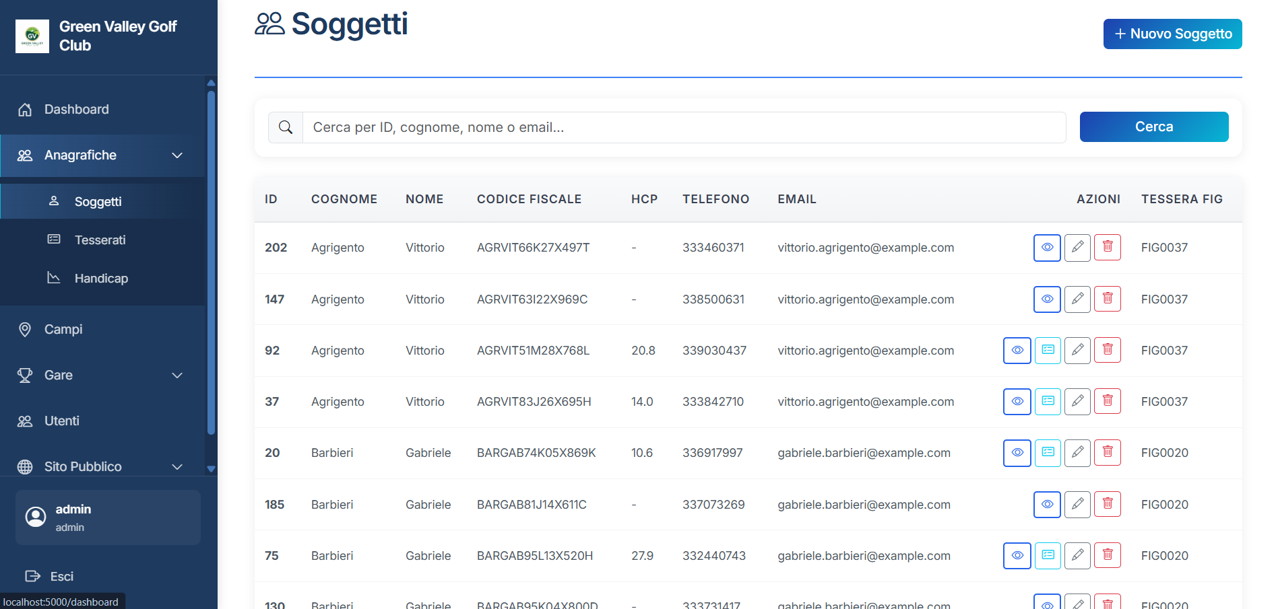Click the Campi location pin icon
Viewport: 1276px width, 609px height.
25,329
